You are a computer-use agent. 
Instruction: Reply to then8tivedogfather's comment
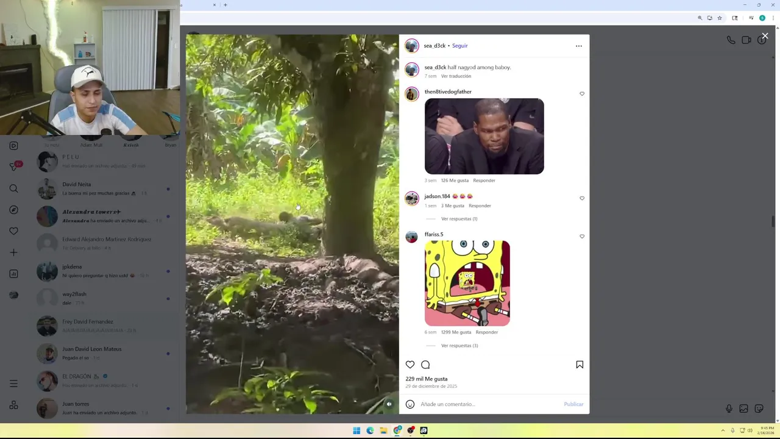484,180
